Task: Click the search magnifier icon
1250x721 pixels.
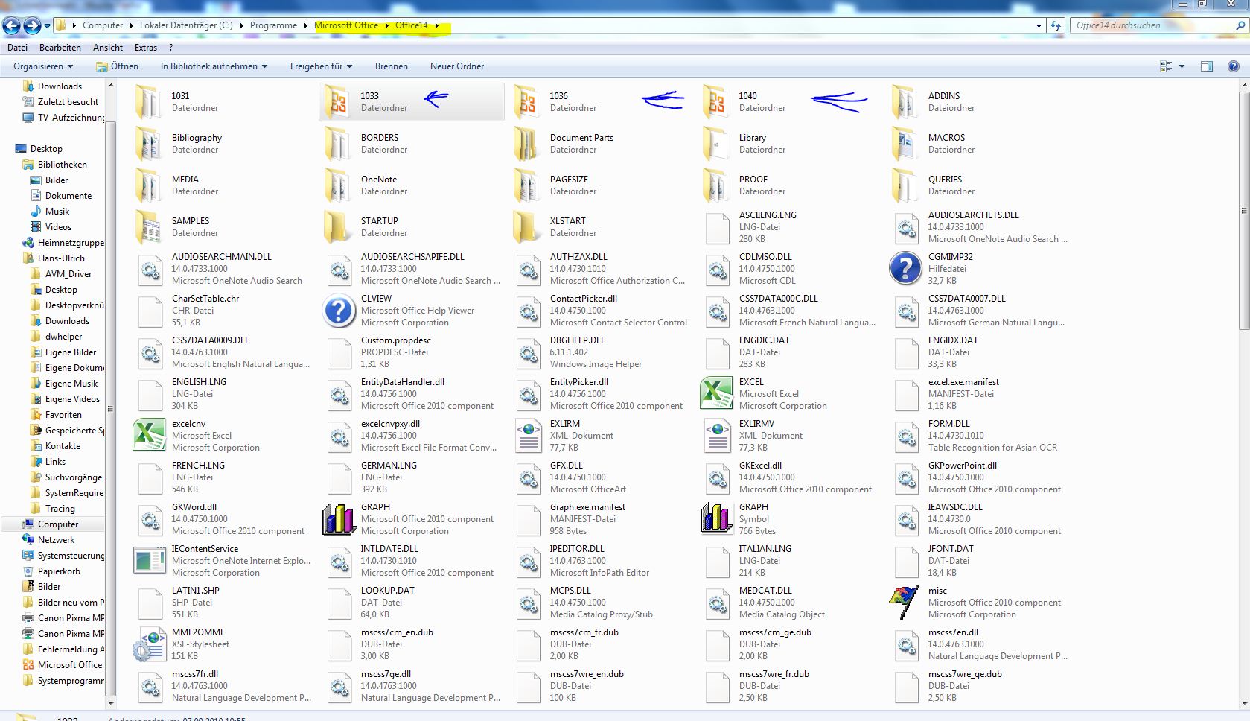Action: pyautogui.click(x=1240, y=25)
